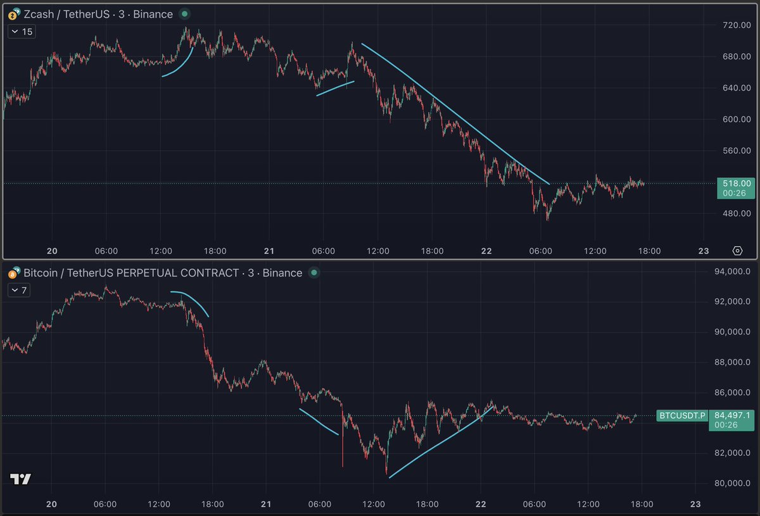Click date 22 on Zcash time axis
Screen dimensions: 760x516
click(x=486, y=251)
